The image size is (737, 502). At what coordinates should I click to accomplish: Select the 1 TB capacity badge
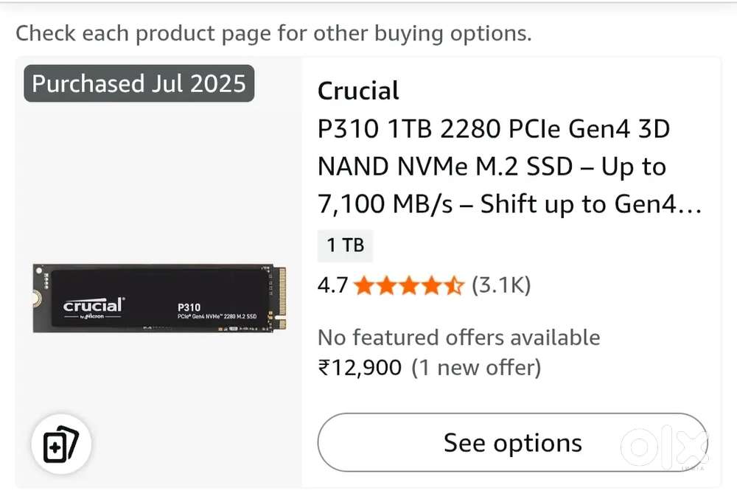point(345,246)
